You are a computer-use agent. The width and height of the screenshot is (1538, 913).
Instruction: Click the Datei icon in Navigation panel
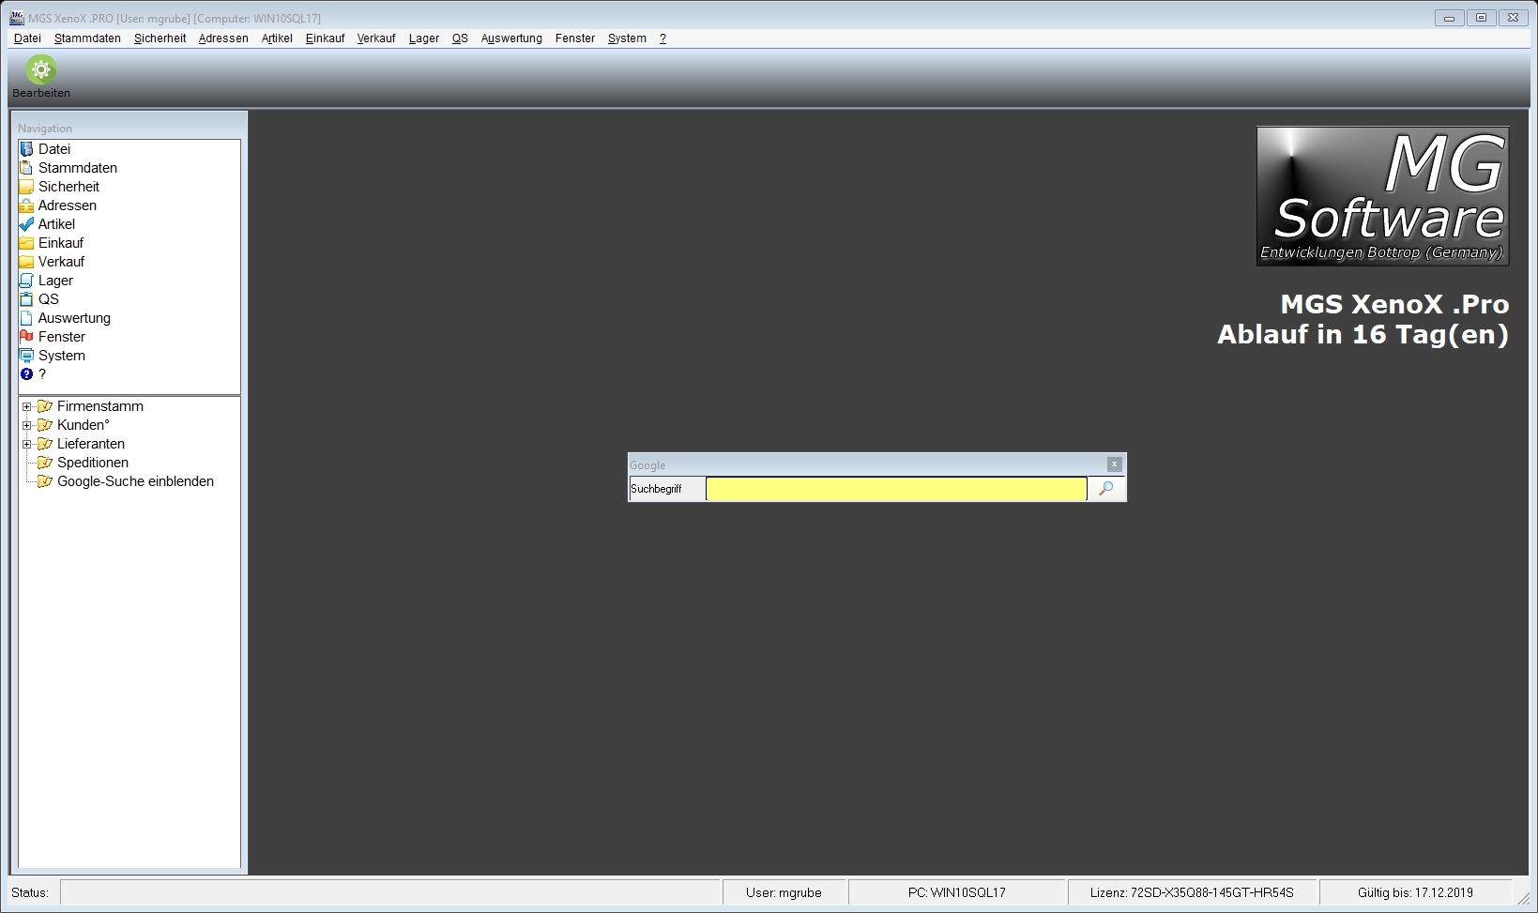click(26, 149)
